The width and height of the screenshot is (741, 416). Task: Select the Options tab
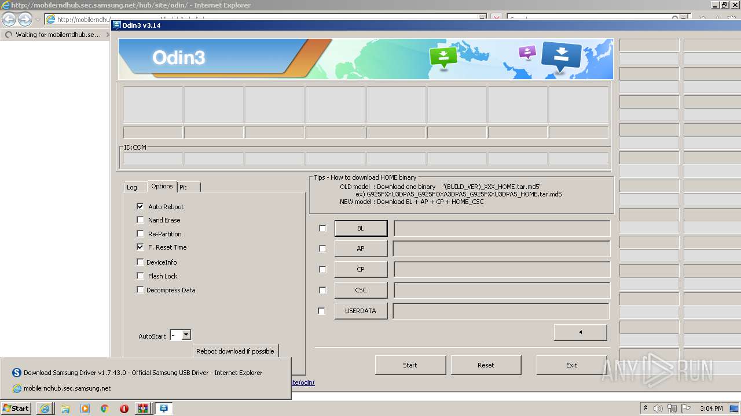[162, 186]
